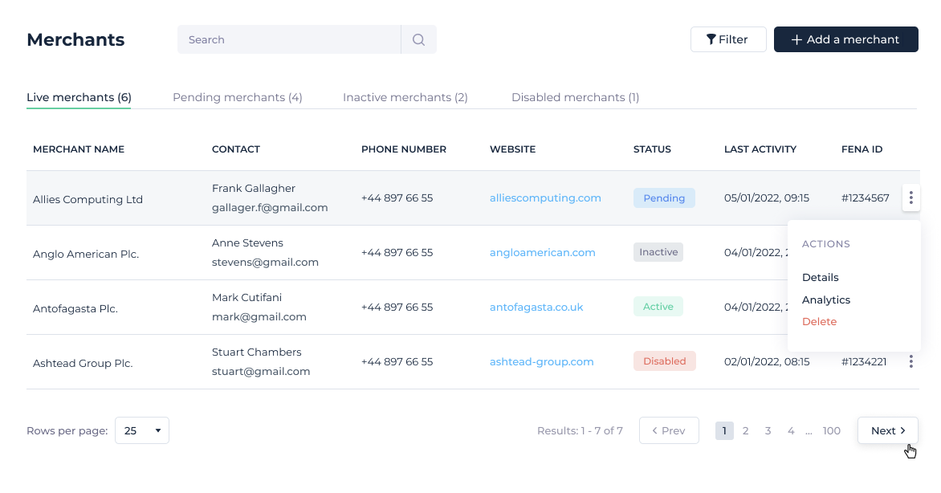Select the Live merchants tab

(79, 97)
